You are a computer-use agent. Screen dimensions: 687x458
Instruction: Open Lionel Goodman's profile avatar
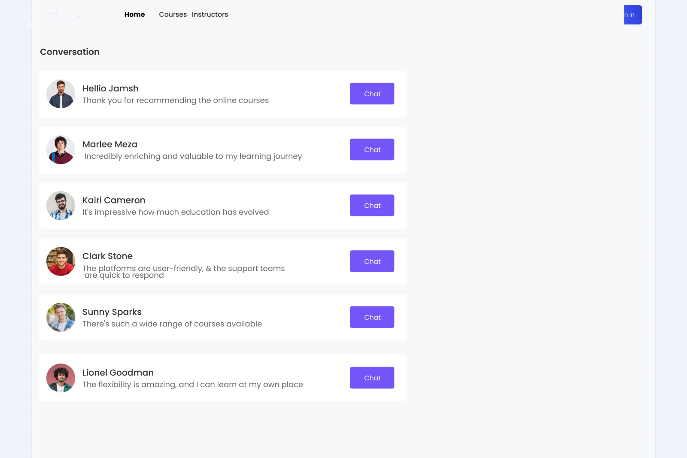click(x=61, y=378)
